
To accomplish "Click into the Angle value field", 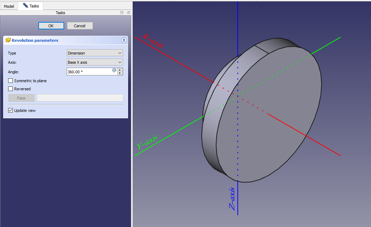I will click(x=89, y=72).
